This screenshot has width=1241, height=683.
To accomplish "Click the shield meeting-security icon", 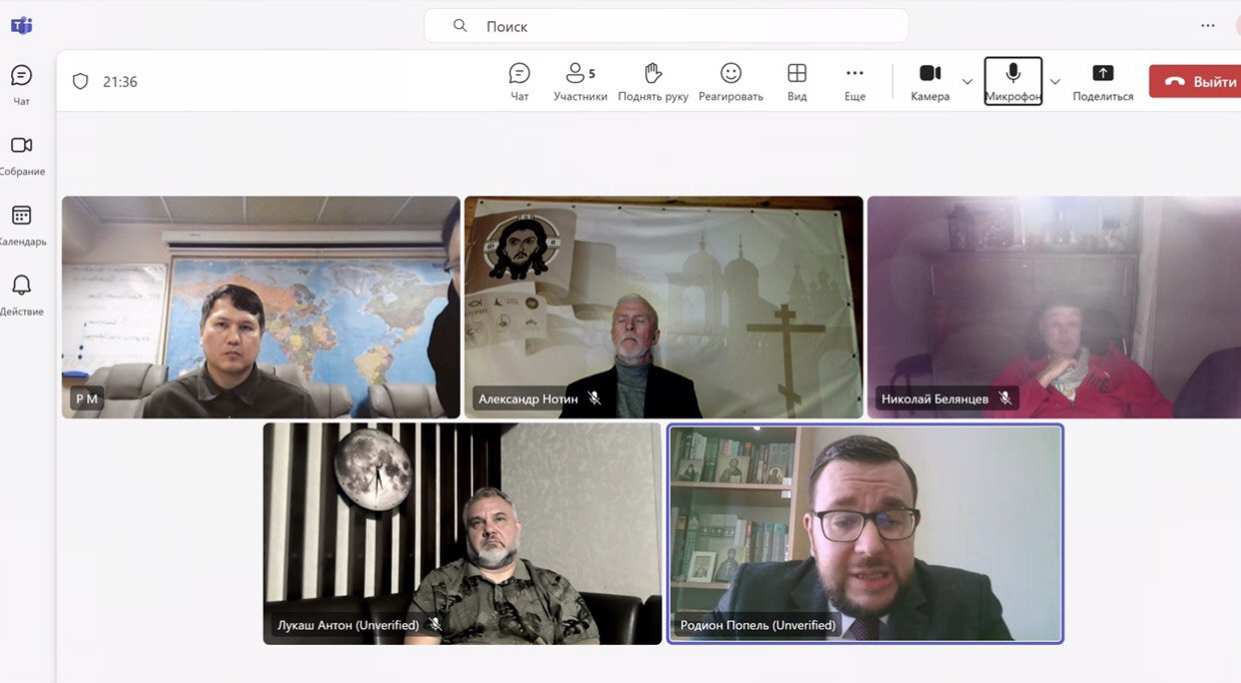I will (81, 82).
